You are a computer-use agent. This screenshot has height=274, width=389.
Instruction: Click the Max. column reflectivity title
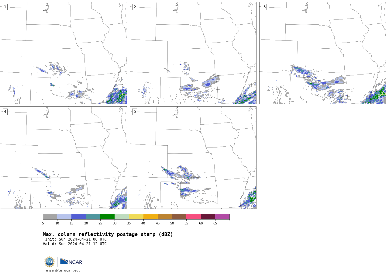click(x=108, y=234)
